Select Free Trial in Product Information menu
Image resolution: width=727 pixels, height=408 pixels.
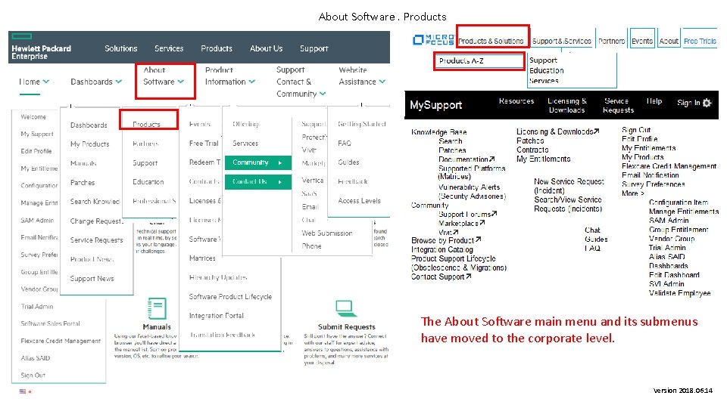204,144
